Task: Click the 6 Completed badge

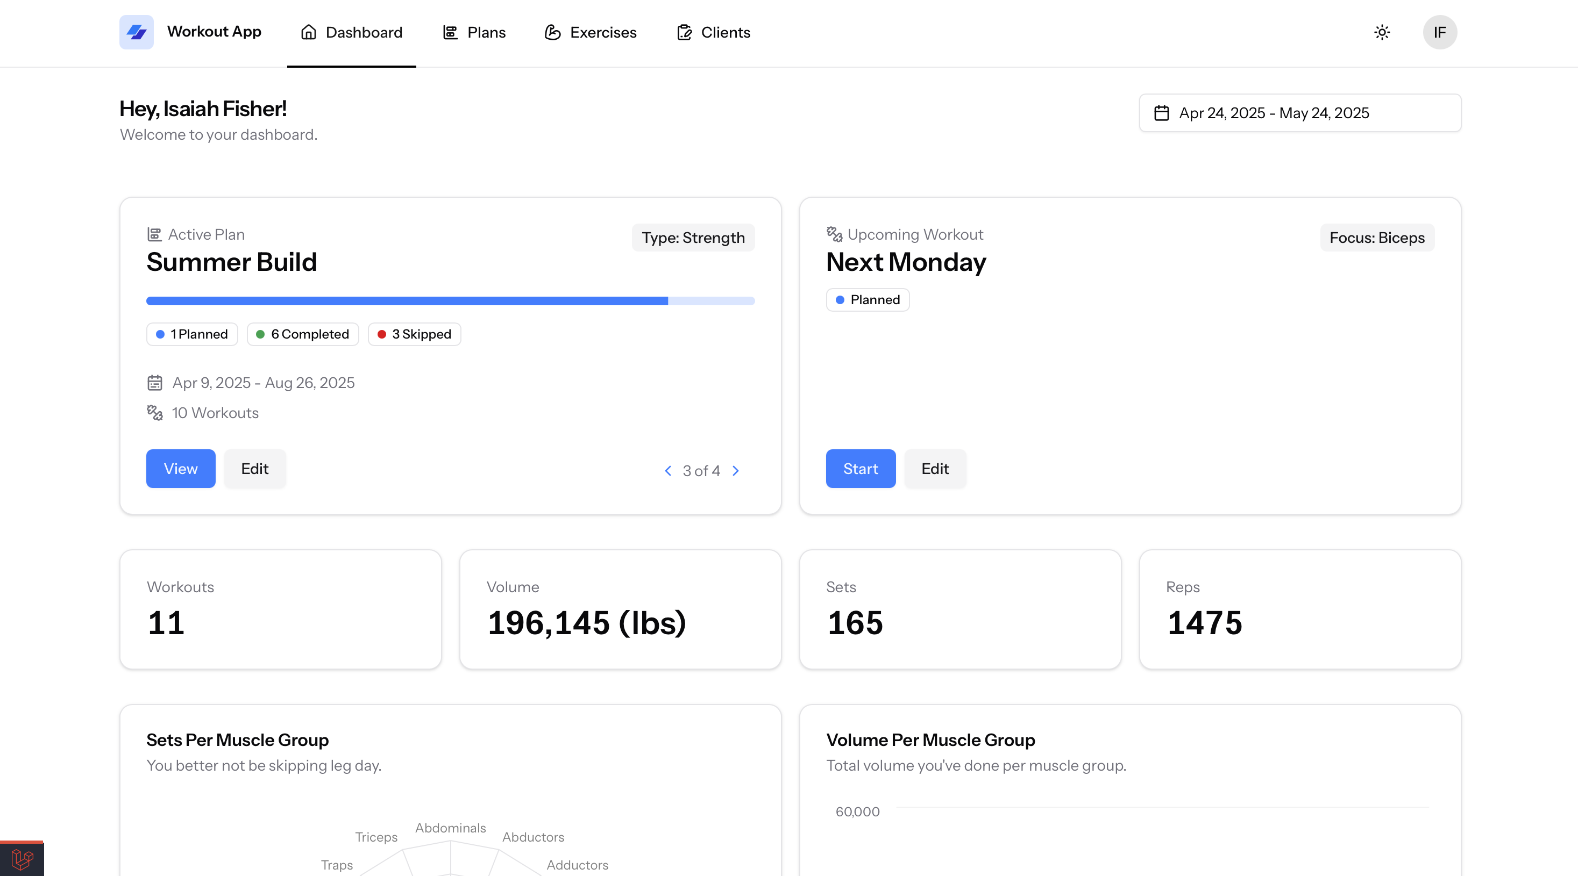Action: pos(303,334)
